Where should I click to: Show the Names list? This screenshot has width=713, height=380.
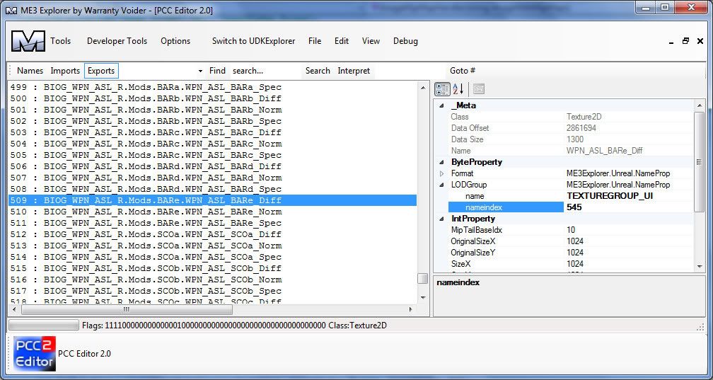[30, 71]
